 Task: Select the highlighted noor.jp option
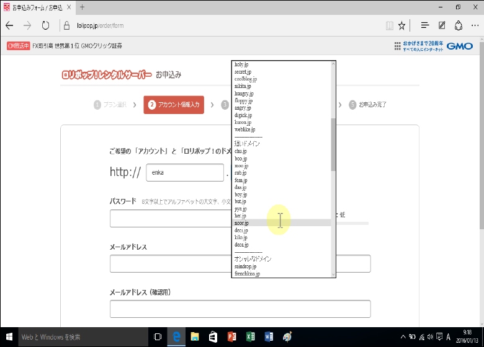(282, 223)
